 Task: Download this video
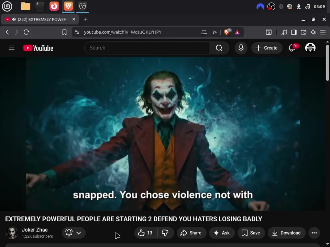[x=287, y=233]
